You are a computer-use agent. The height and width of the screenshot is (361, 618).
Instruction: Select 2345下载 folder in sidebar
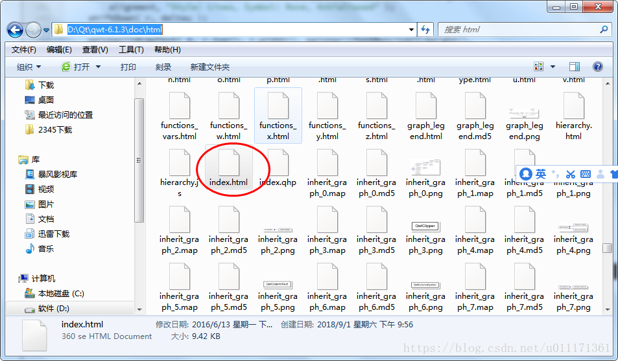pos(49,130)
